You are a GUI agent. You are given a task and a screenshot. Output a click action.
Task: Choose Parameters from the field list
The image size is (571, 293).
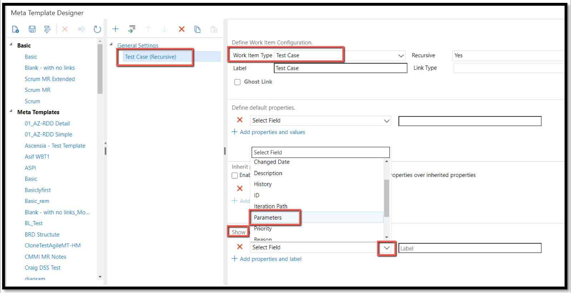tap(268, 218)
